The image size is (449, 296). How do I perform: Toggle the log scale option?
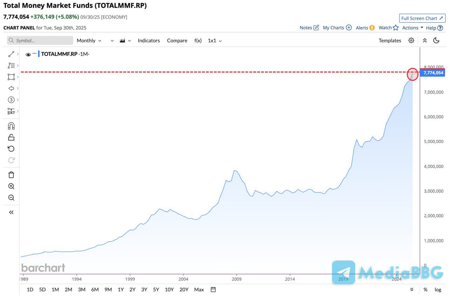coord(438,289)
